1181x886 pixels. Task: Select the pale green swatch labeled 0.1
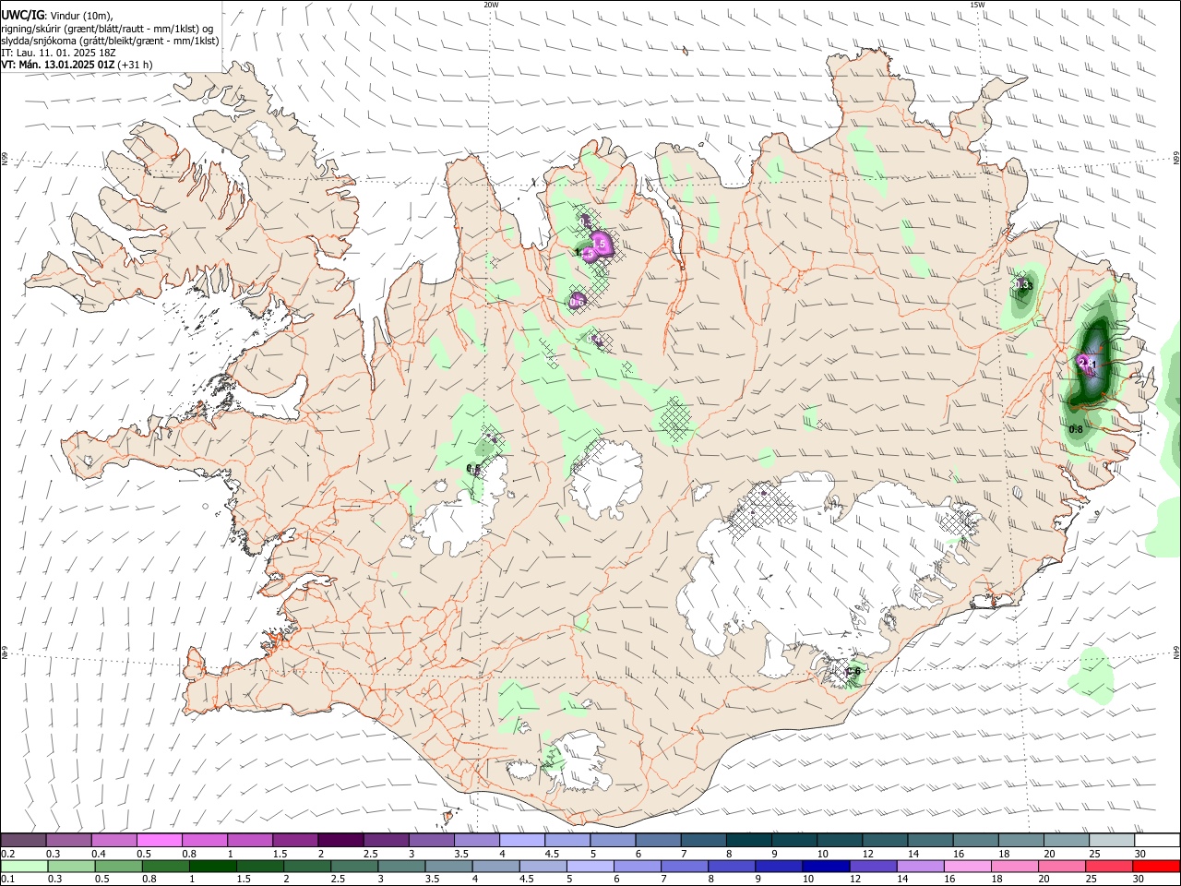(23, 866)
